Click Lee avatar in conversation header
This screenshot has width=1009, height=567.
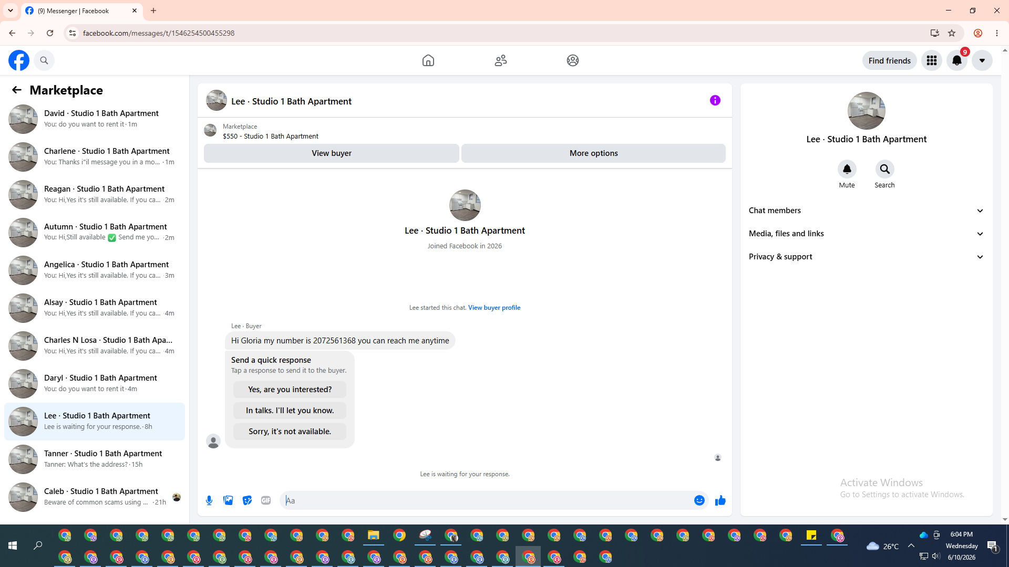[x=217, y=100]
